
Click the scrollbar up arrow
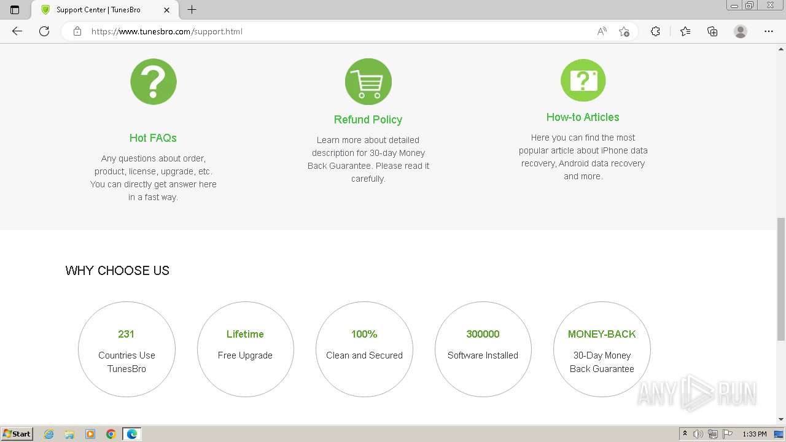(781, 48)
